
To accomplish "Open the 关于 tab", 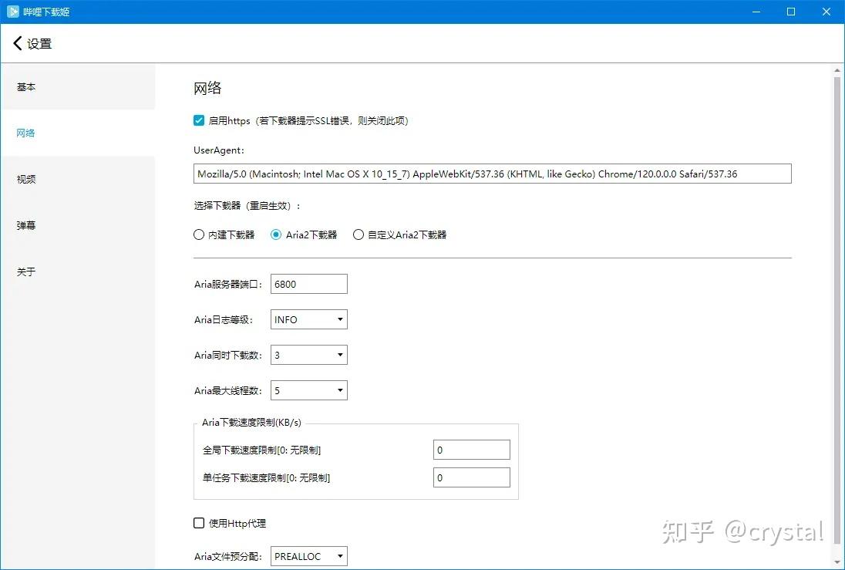I will (x=78, y=272).
